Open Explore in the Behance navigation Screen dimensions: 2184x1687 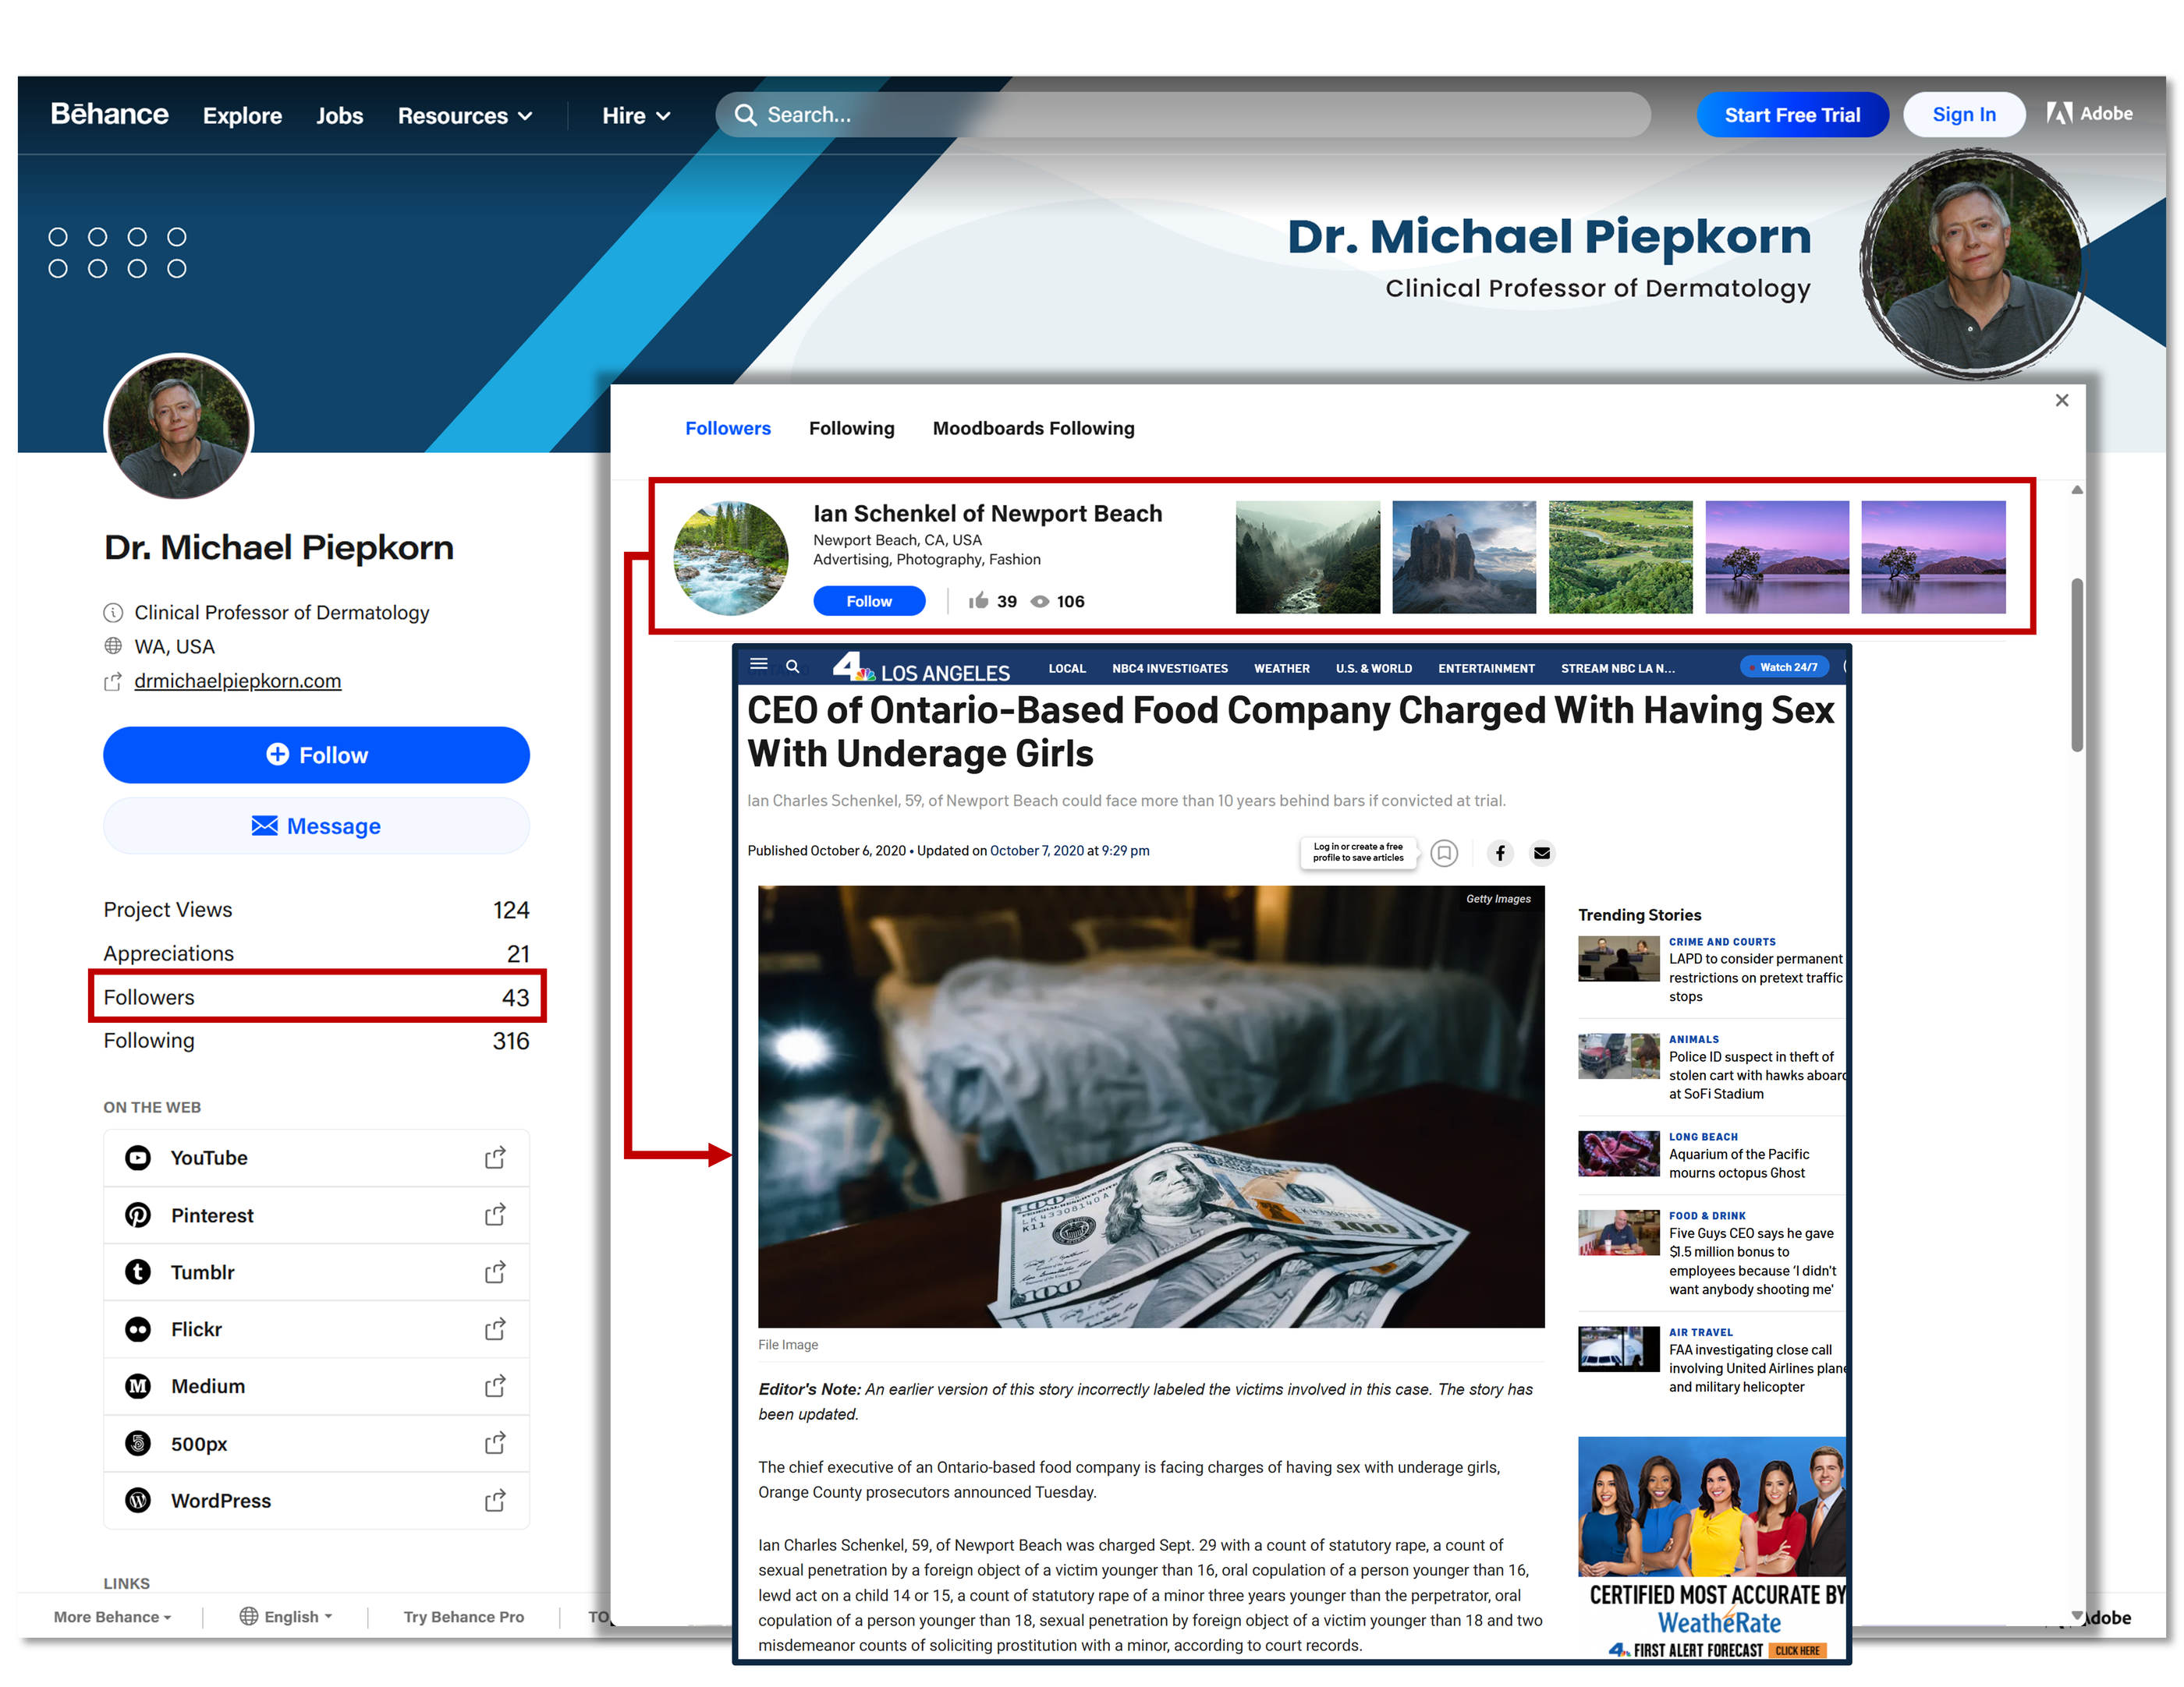242,116
